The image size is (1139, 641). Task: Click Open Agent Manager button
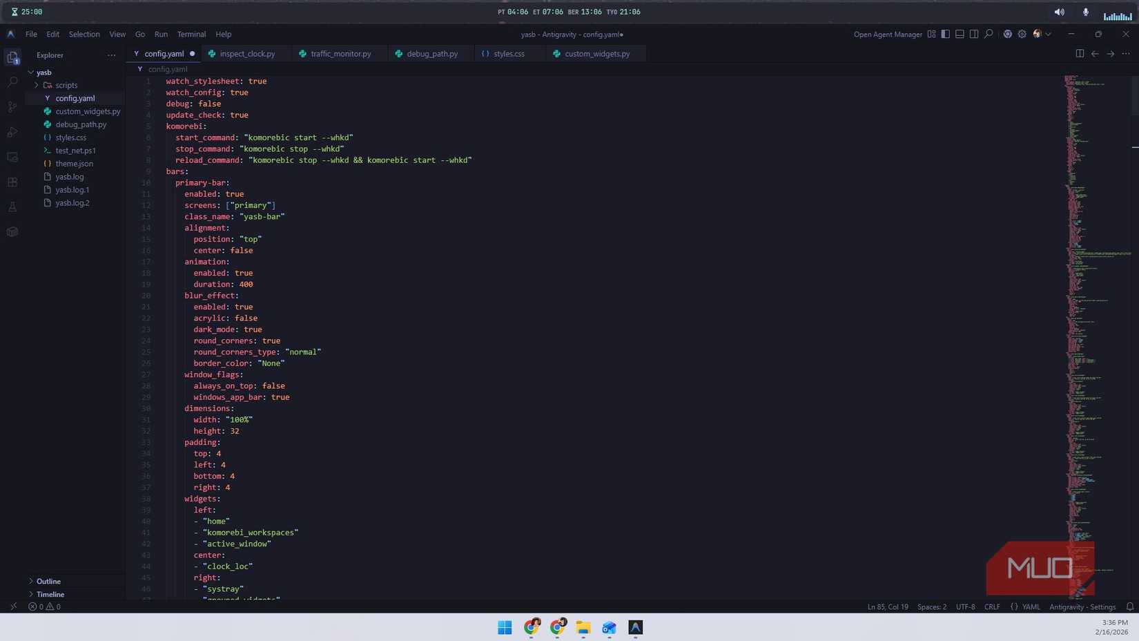pos(887,34)
